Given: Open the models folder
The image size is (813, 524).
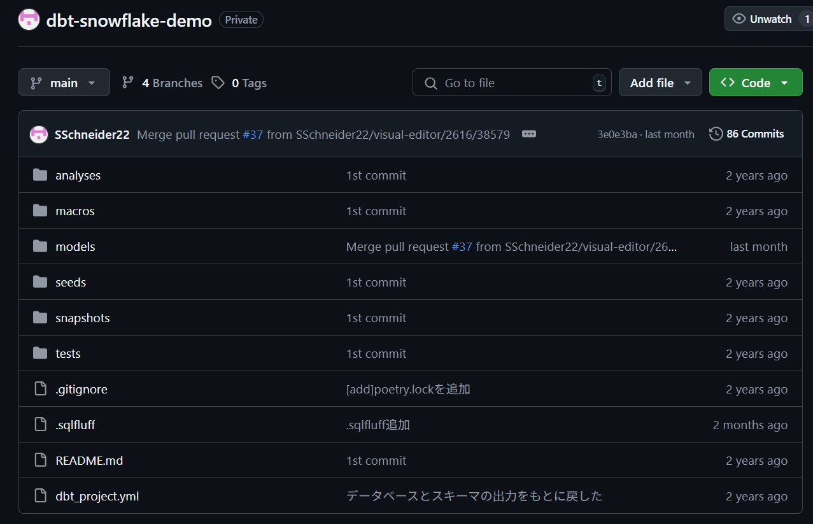Looking at the screenshot, I should [75, 247].
